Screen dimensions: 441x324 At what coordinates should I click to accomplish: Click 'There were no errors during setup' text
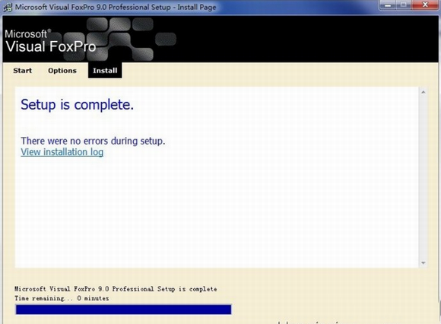[93, 141]
